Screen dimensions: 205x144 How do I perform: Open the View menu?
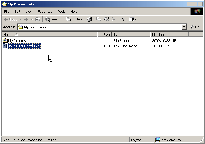click(x=29, y=12)
